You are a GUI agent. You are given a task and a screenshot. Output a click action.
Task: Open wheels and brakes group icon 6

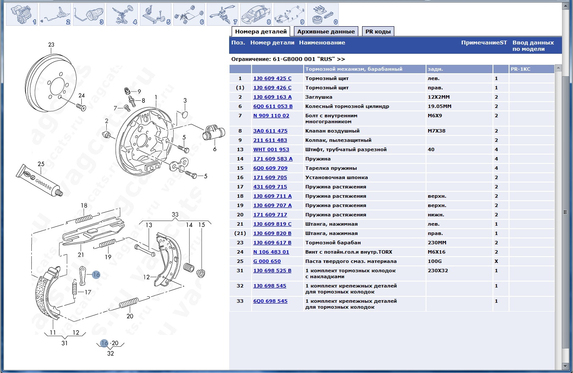click(x=189, y=14)
